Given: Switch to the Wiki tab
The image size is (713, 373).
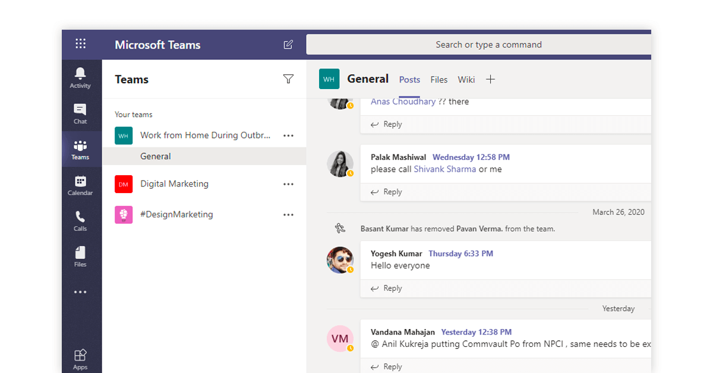Looking at the screenshot, I should click(466, 80).
